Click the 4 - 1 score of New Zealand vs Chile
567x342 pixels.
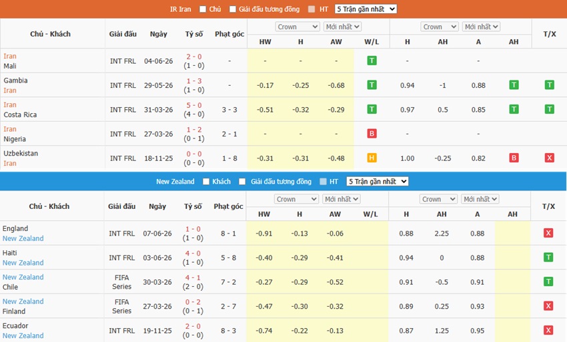tap(193, 277)
